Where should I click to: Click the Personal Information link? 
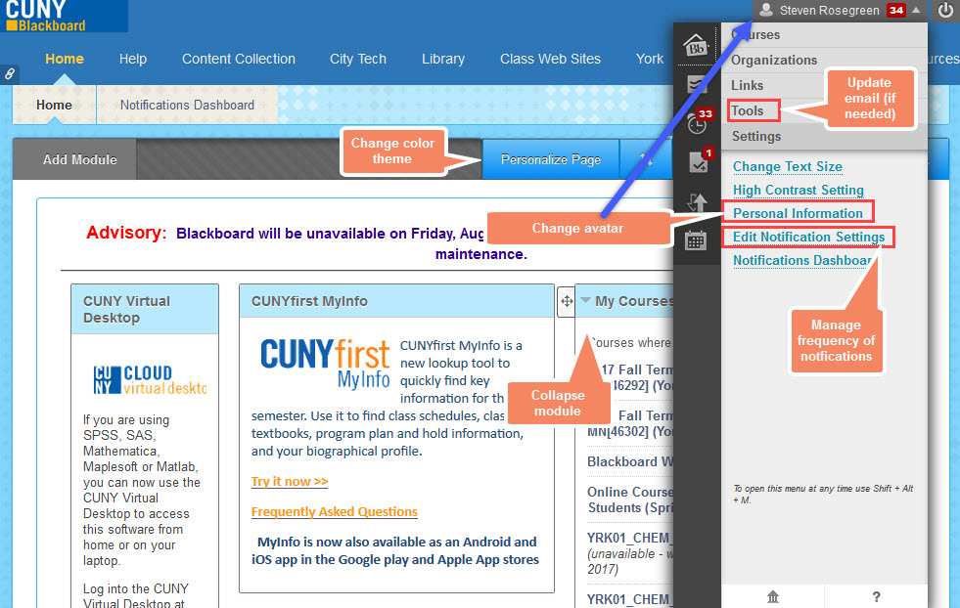point(798,213)
